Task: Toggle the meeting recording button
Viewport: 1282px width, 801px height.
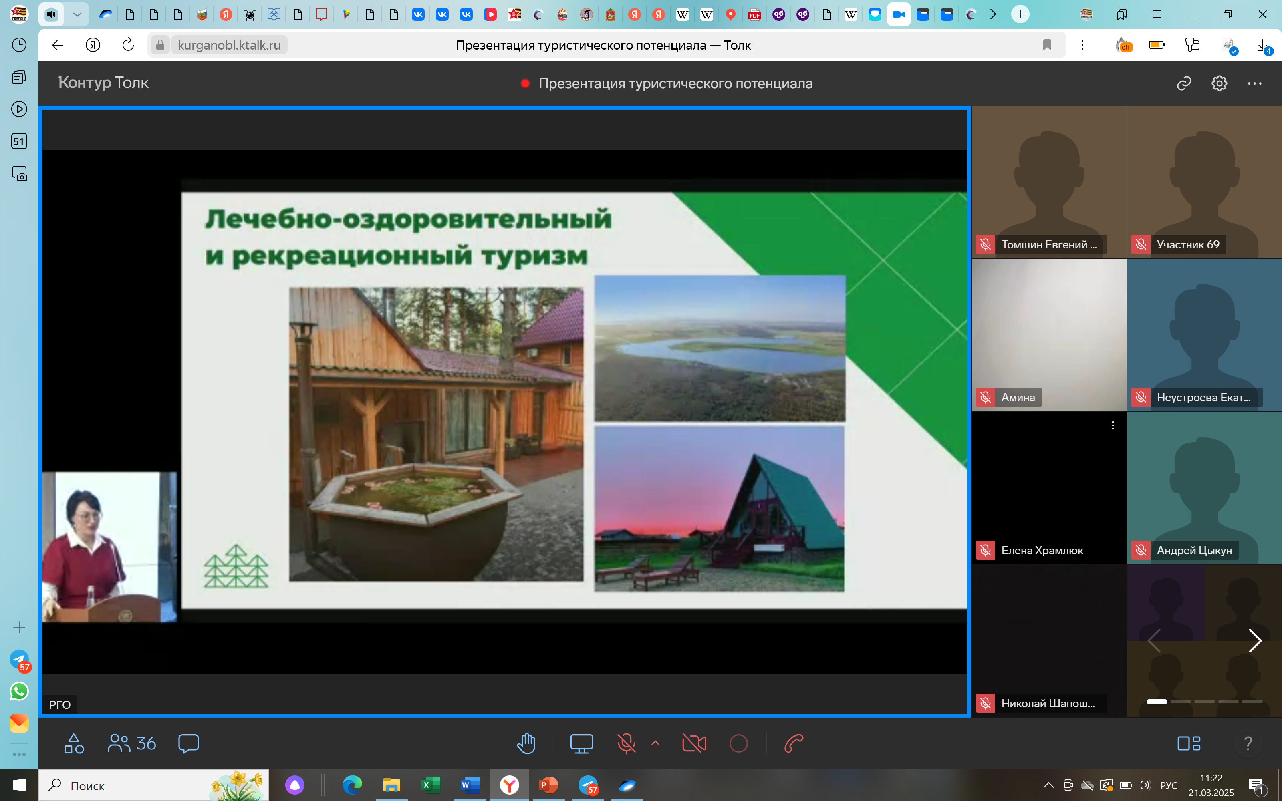Action: tap(738, 743)
